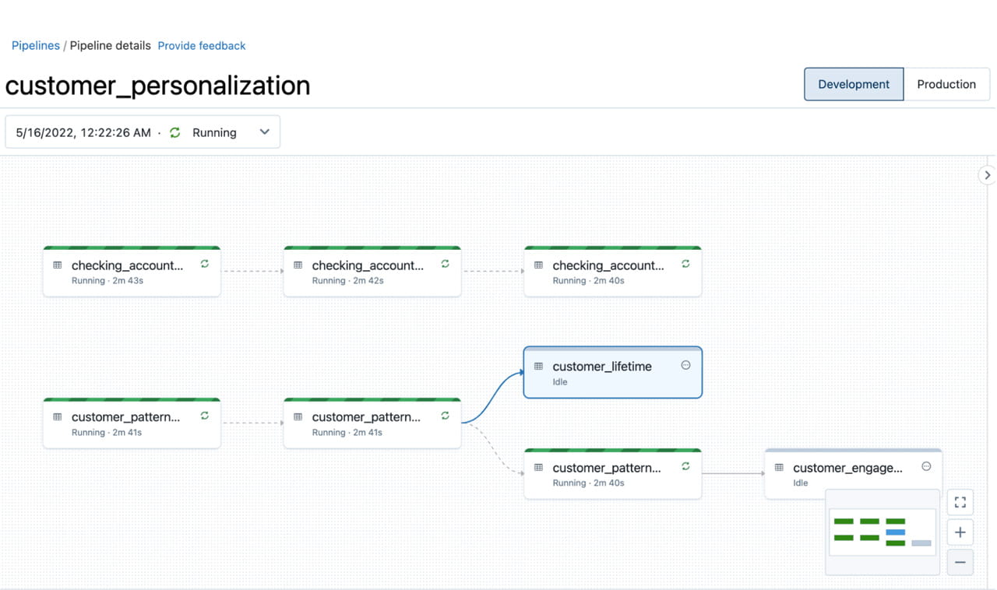Zoom out with the minus button

tap(960, 562)
